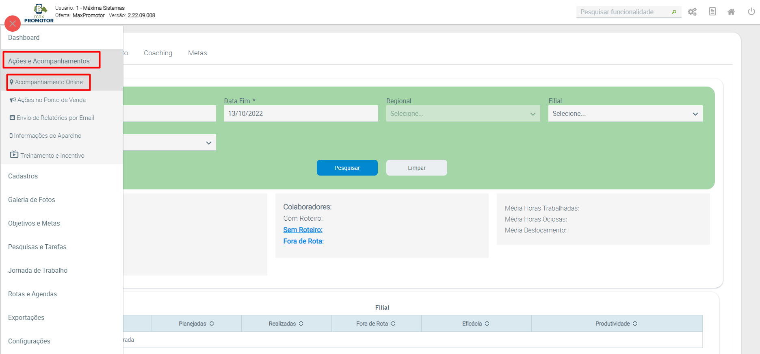Click the power logout icon
The image size is (760, 354).
pyautogui.click(x=751, y=11)
